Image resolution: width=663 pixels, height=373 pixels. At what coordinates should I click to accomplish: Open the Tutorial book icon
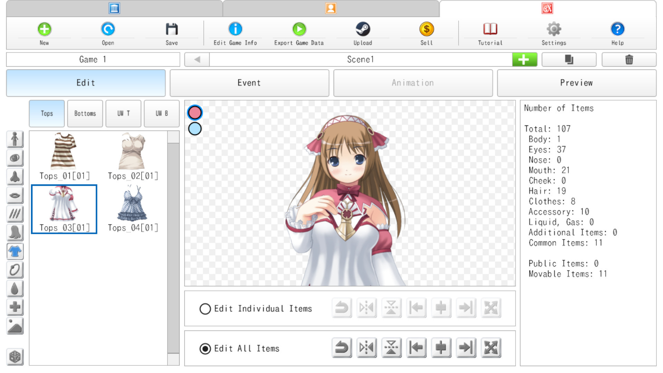click(x=489, y=29)
